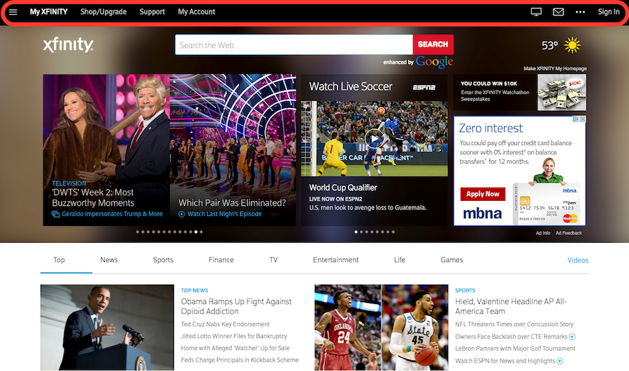Click Ad Feedback link
The image size is (629, 371).
click(568, 233)
